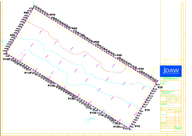Click the CONTRACTOR title block heading
192x136 pixels.
click(x=167, y=77)
